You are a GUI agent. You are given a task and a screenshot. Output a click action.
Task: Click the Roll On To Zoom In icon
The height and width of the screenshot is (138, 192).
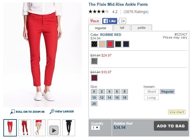[x=12, y=112]
